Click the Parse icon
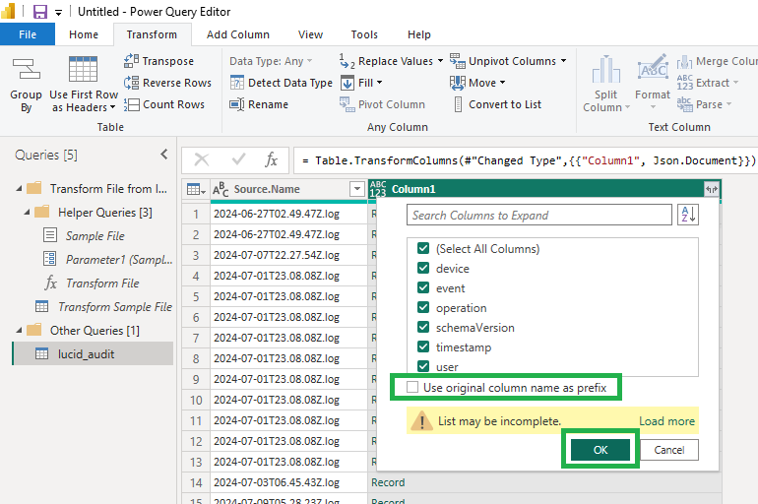 click(x=684, y=104)
